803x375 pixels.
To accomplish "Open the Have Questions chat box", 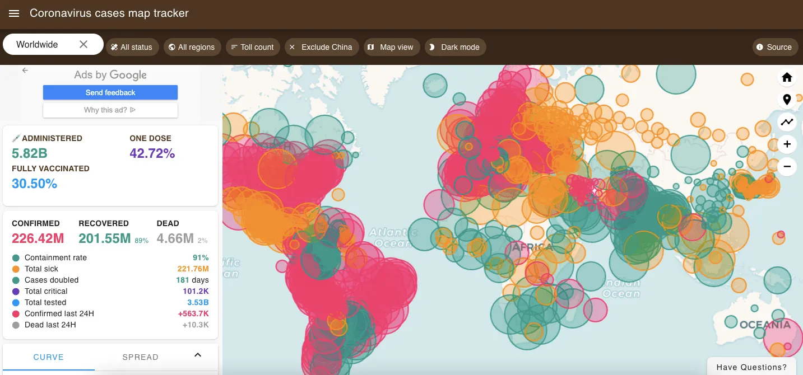I will click(x=753, y=367).
